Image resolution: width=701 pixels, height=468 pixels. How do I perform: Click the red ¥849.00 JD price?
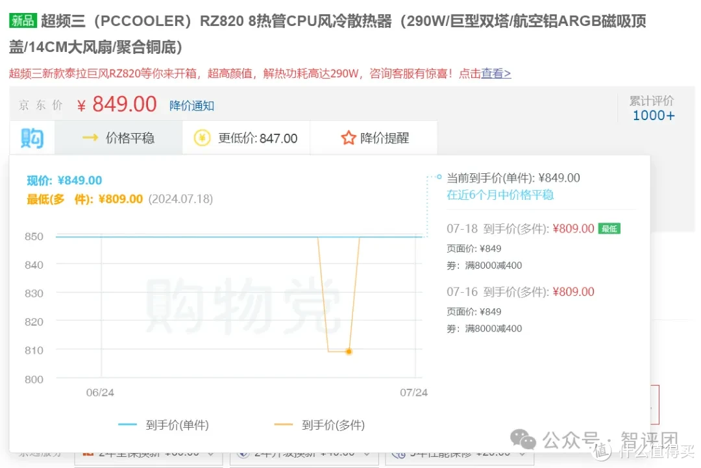pos(117,105)
